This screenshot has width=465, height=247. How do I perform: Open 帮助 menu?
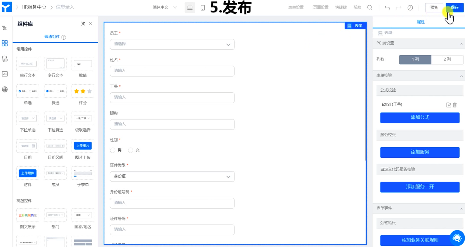(357, 7)
